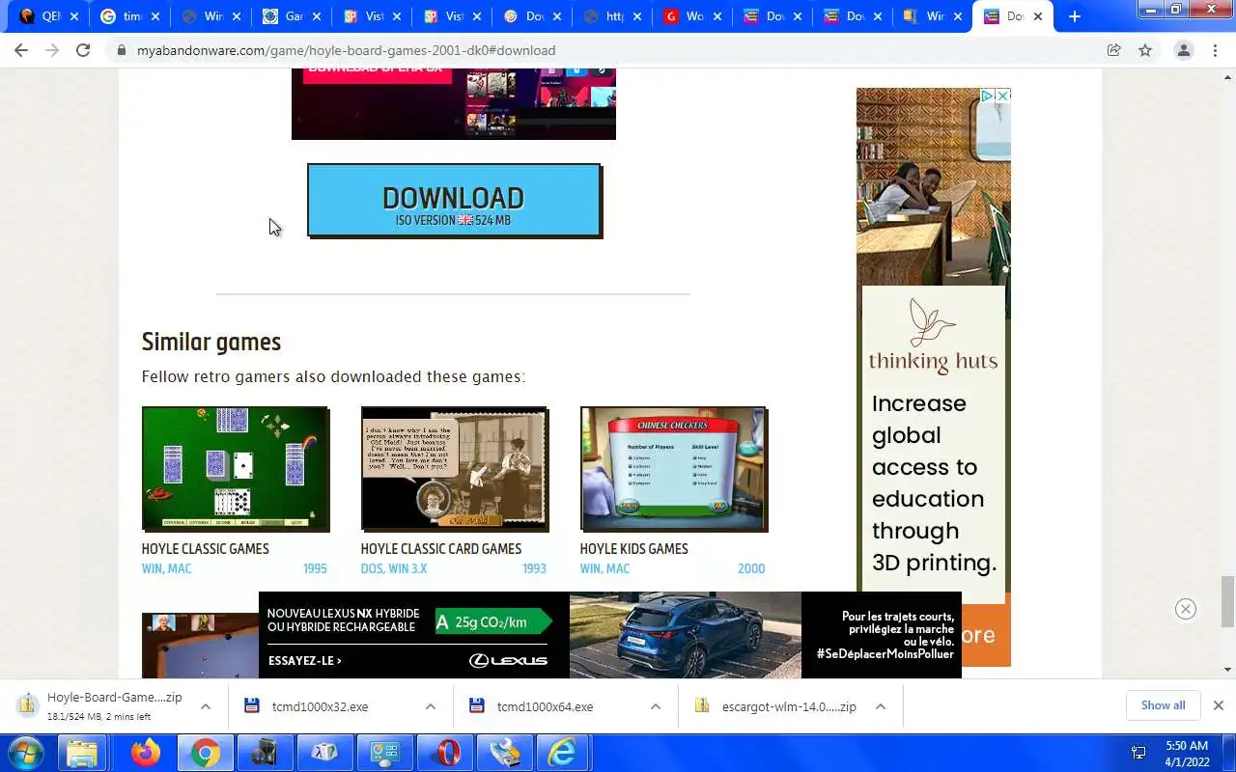Click the 5:50 AM taskbar clock
Image resolution: width=1236 pixels, height=772 pixels.
point(1187,753)
